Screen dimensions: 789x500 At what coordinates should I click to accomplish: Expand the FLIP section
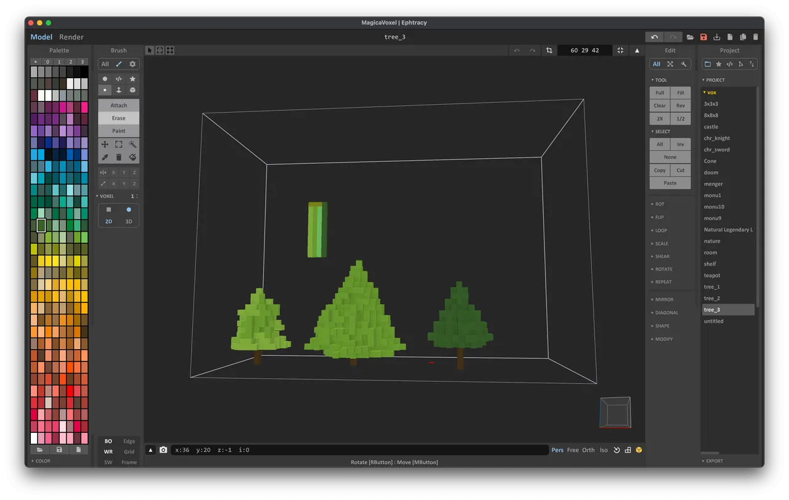(x=658, y=217)
